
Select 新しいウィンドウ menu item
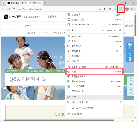pyautogui.click(x=95, y=19)
